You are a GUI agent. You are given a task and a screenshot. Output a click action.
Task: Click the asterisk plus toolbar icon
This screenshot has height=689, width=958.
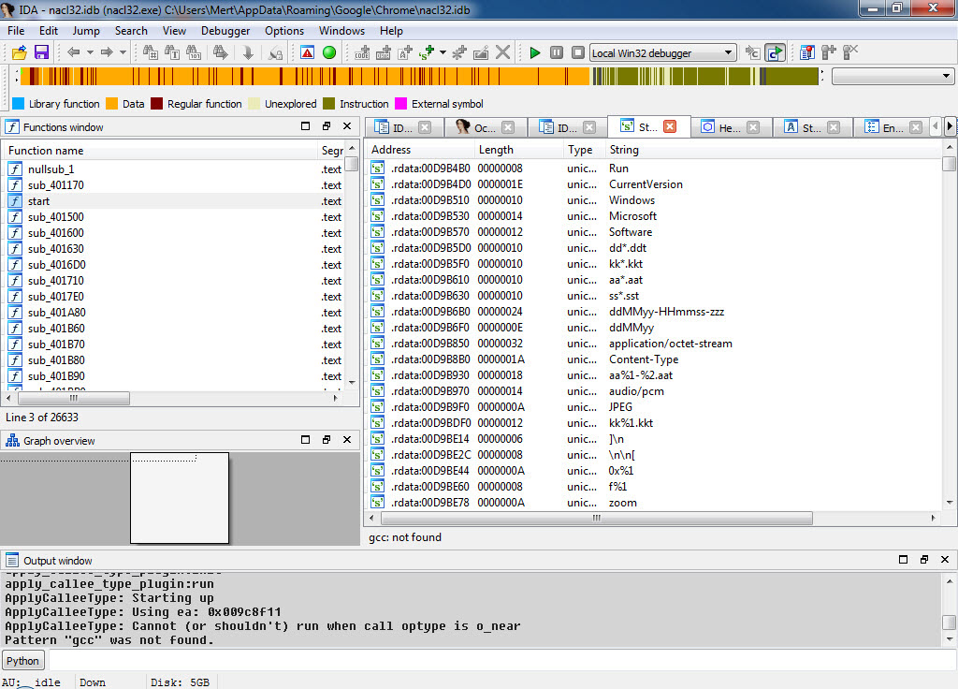coord(459,53)
